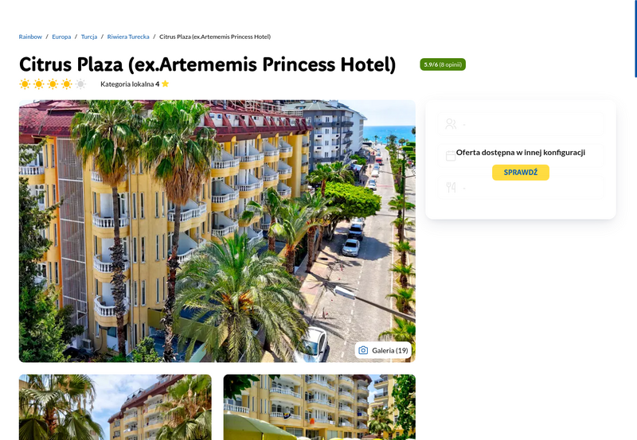The image size is (637, 440).
Task: Click the third sun rating icon
Action: [x=53, y=84]
